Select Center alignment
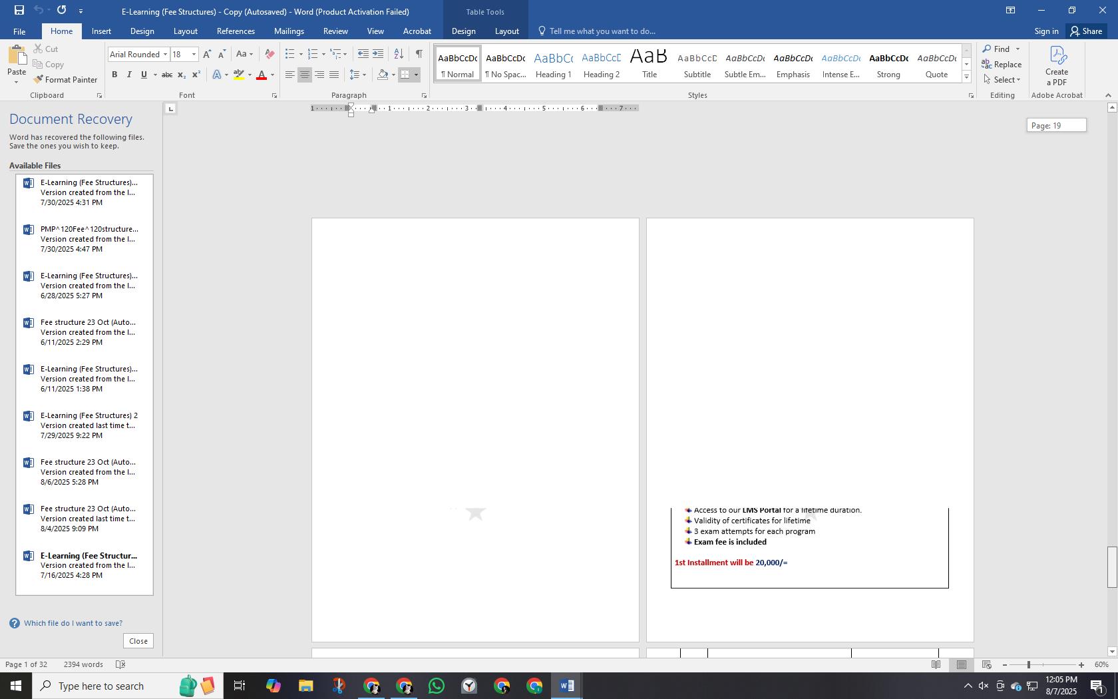The width and height of the screenshot is (1118, 699). pyautogui.click(x=305, y=75)
